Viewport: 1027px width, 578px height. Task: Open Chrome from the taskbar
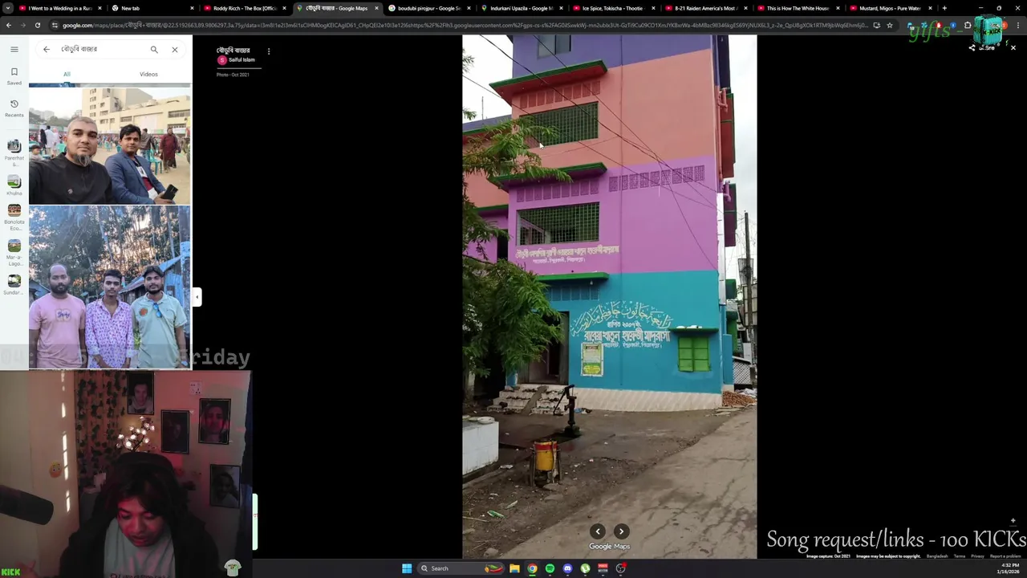(x=532, y=568)
